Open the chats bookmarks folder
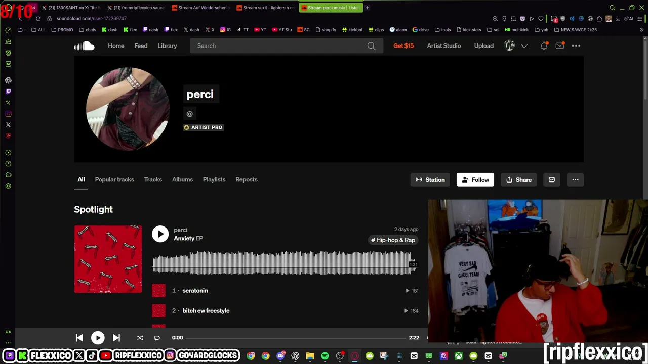Image resolution: width=648 pixels, height=364 pixels. [87, 30]
